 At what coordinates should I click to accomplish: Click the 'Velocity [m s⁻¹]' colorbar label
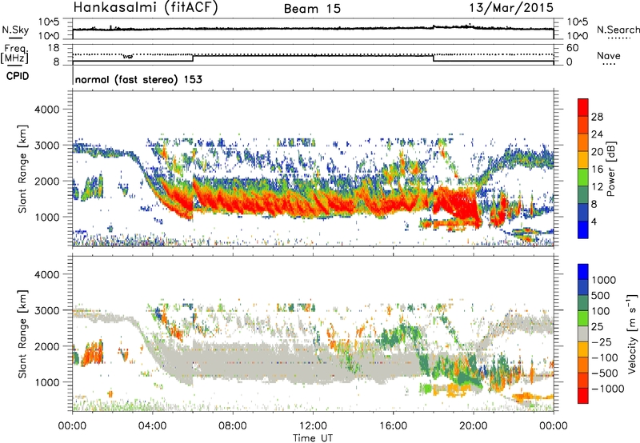[x=632, y=333]
